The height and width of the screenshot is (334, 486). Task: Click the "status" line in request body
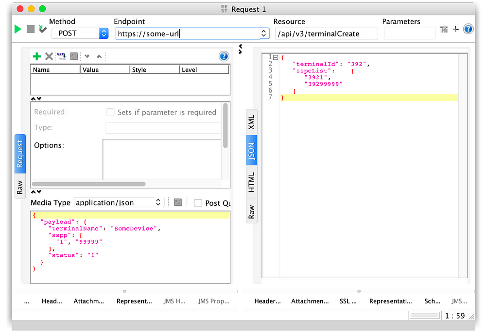coord(73,255)
